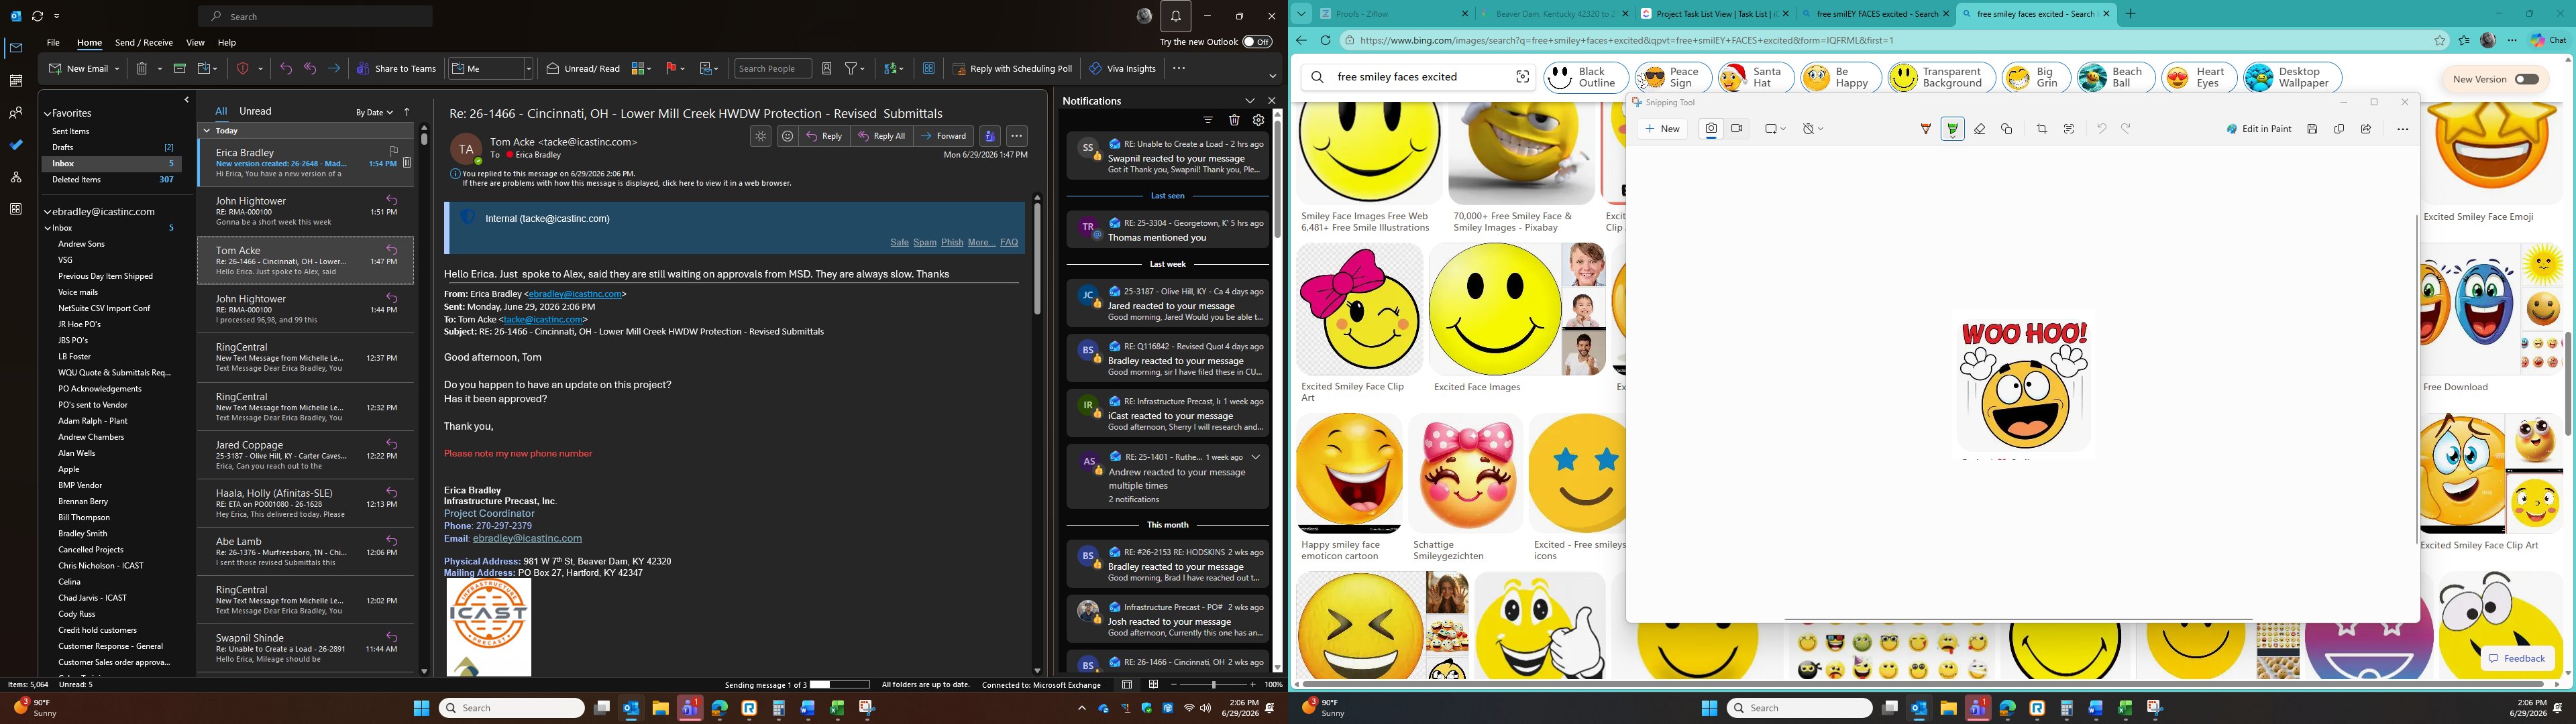Open Outlook Calendar from the left rail
2576x724 pixels.
[x=16, y=81]
